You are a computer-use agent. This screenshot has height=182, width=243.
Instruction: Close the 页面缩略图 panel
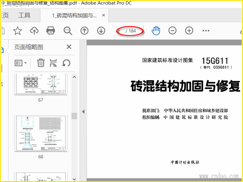(69, 47)
